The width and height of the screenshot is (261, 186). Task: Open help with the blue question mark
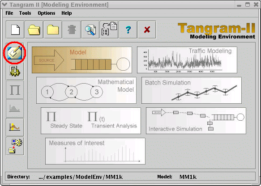tap(128, 30)
